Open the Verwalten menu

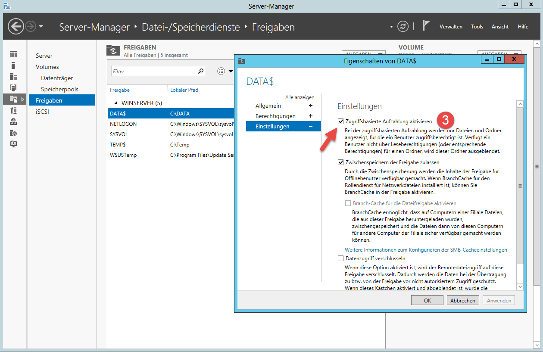(x=451, y=27)
